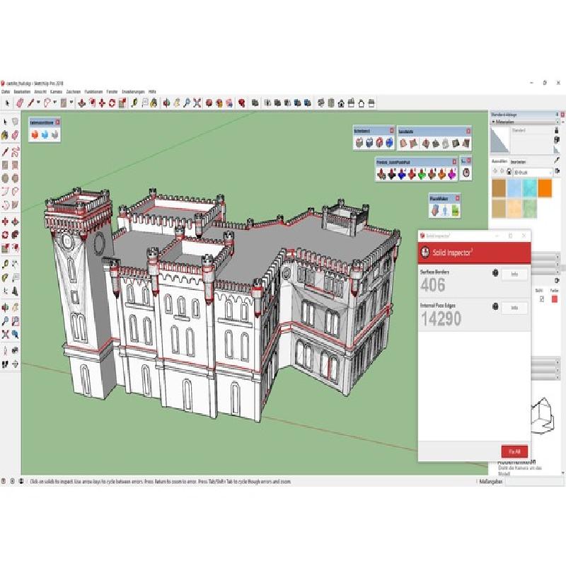
Task: Click last Sandkiste toolbar icon
Action: 466,144
